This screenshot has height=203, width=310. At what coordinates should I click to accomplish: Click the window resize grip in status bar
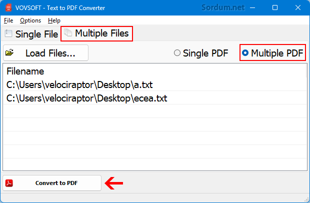[x=307, y=199]
